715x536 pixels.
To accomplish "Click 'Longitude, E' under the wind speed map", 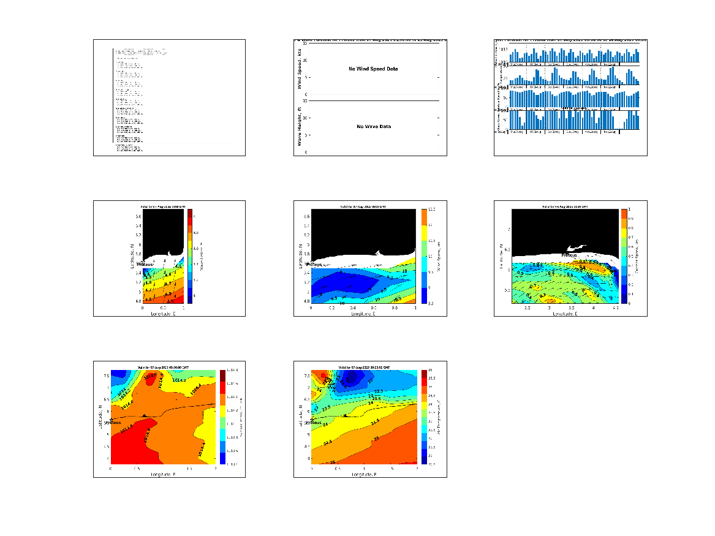I will [364, 314].
